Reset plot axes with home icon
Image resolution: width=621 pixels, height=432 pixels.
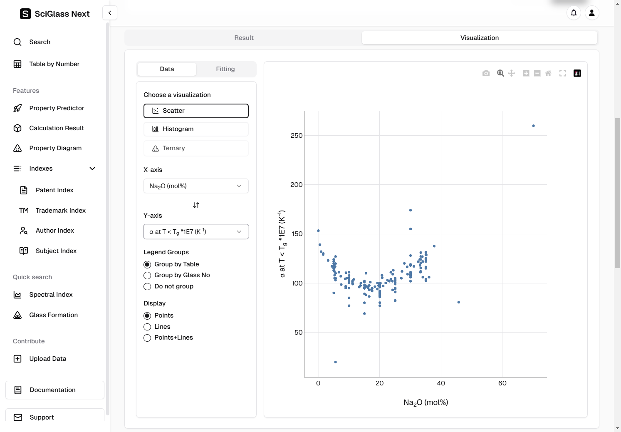click(548, 73)
